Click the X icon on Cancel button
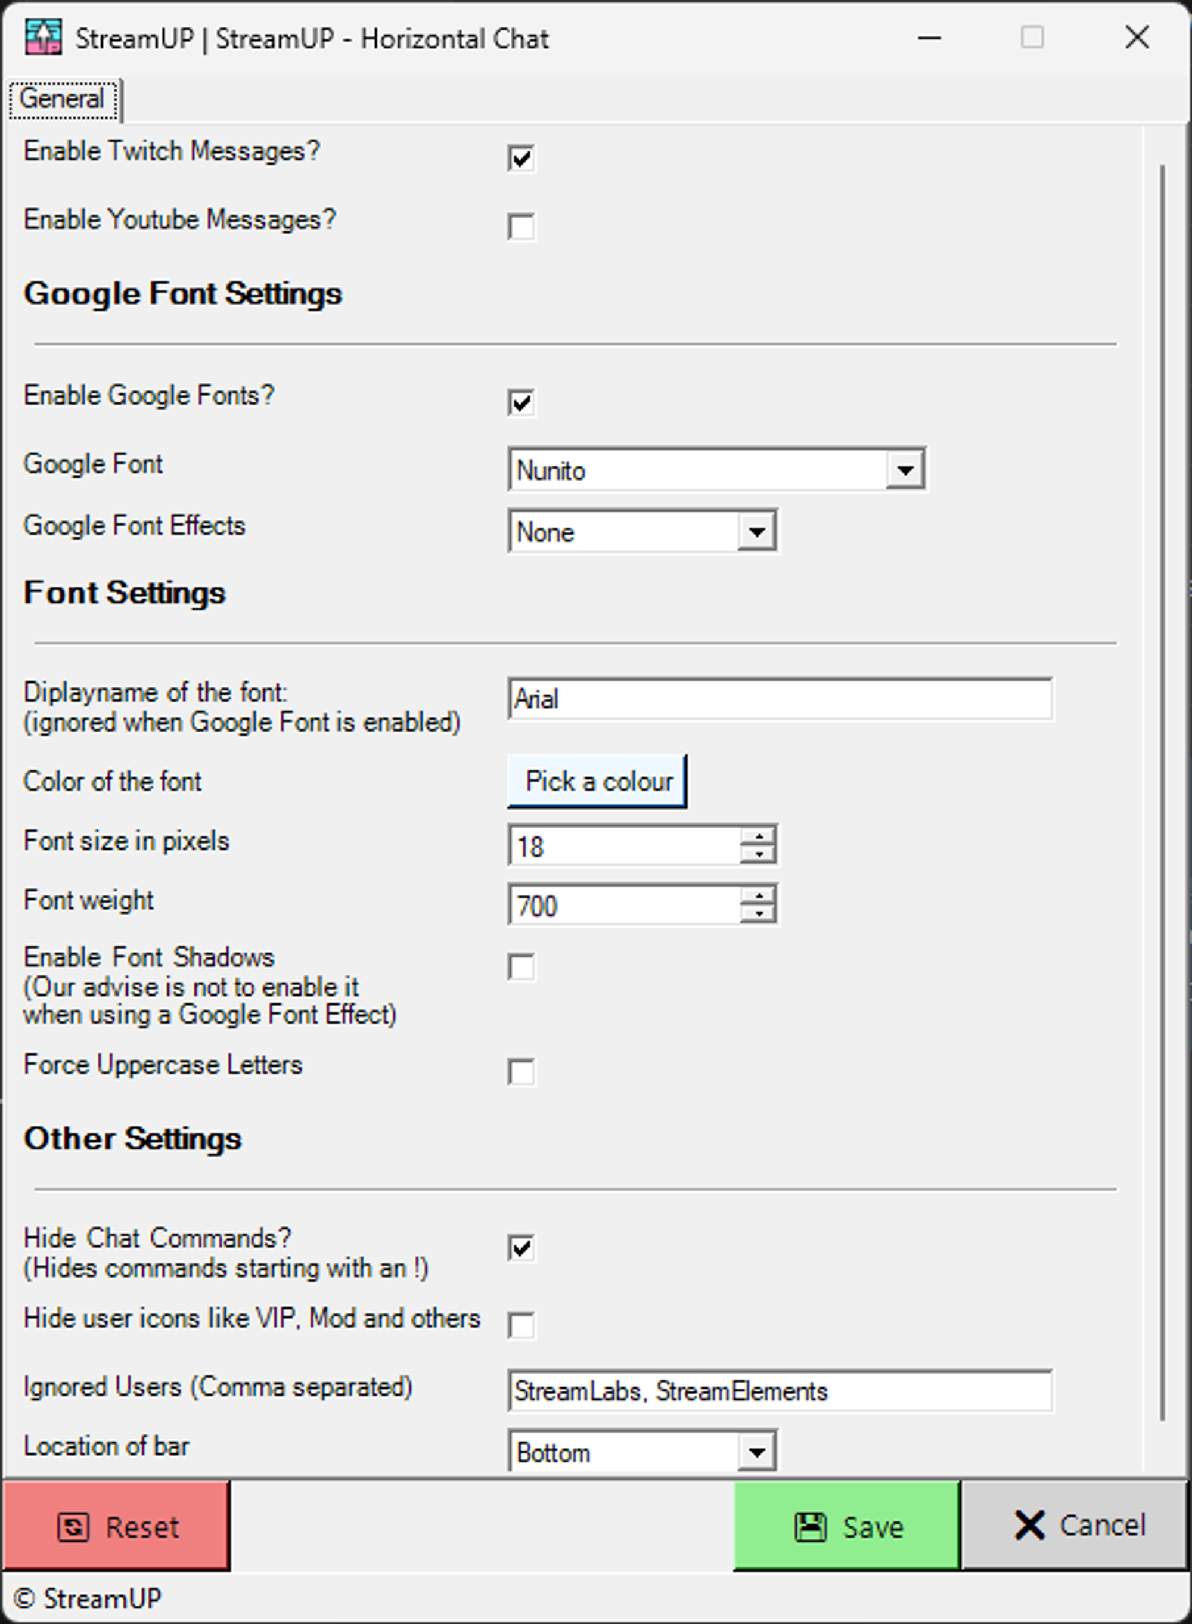Image resolution: width=1192 pixels, height=1624 pixels. point(1029,1526)
